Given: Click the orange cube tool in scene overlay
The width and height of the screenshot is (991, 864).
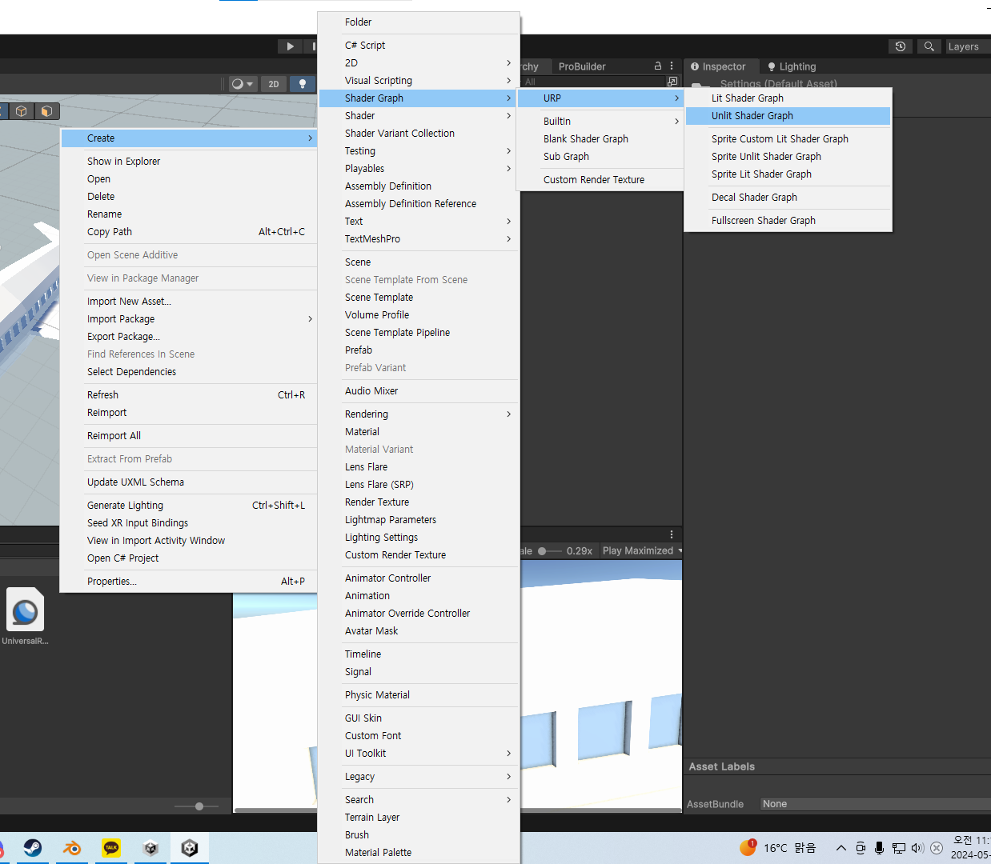Looking at the screenshot, I should pos(46,111).
